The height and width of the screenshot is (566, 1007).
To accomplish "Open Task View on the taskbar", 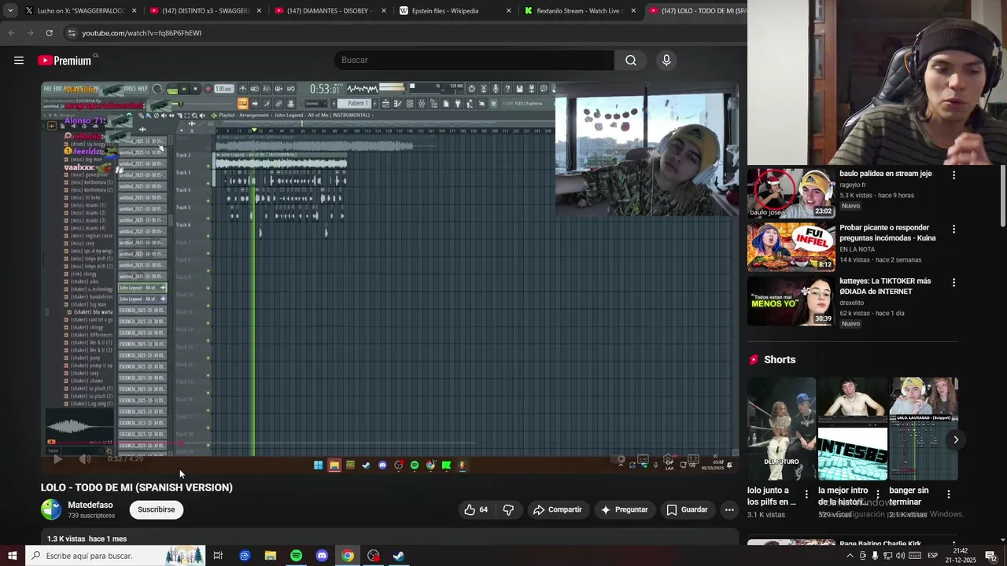I will (x=218, y=556).
